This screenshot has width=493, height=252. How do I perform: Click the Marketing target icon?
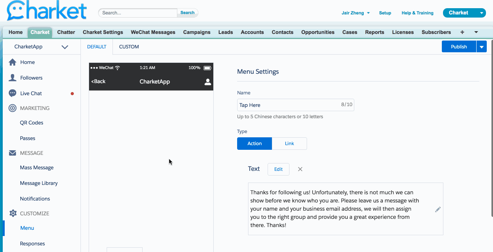pos(13,108)
